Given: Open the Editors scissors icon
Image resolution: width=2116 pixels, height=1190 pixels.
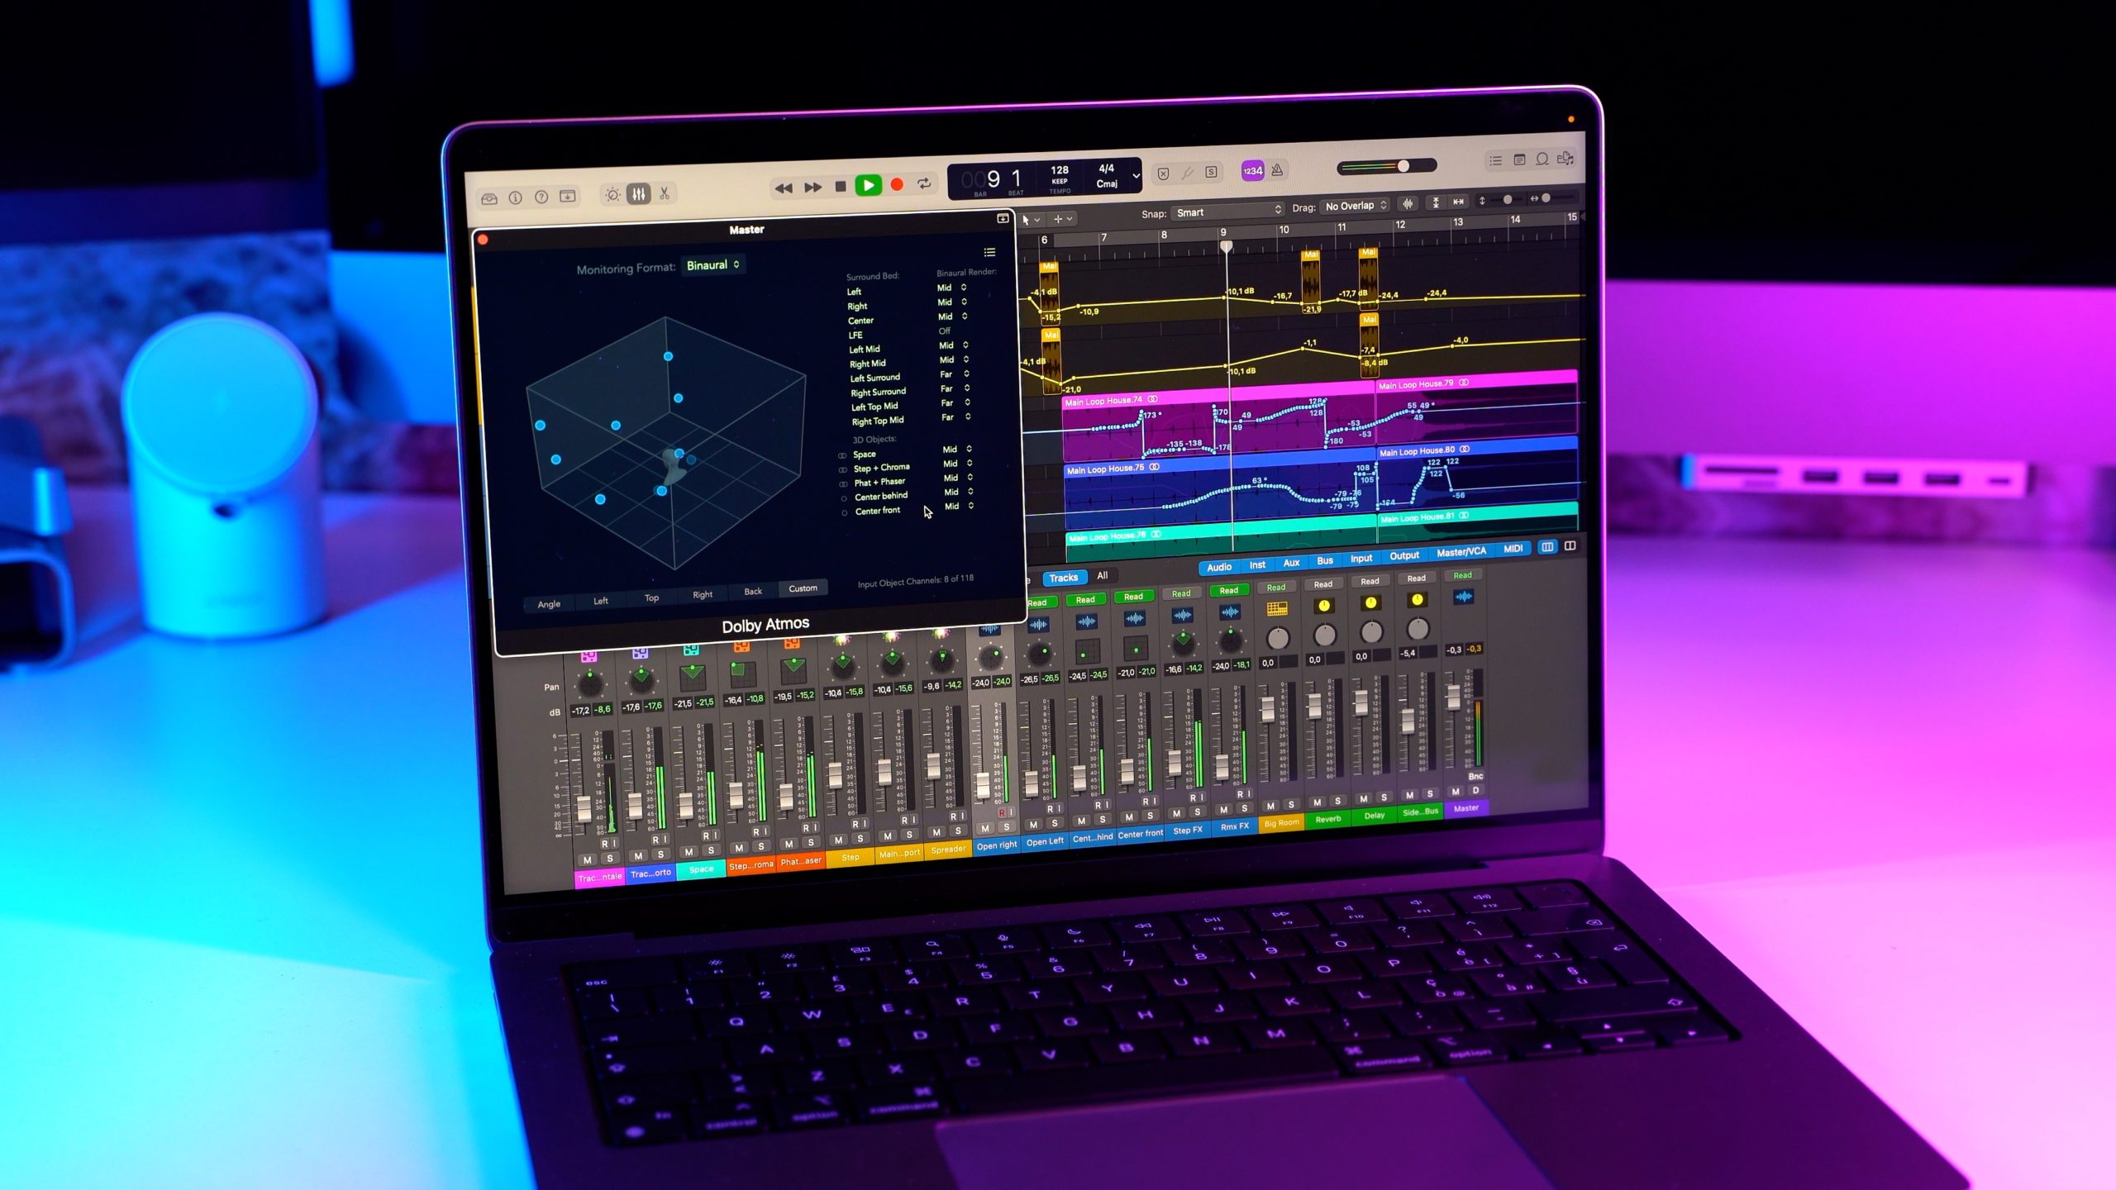Looking at the screenshot, I should point(664,193).
